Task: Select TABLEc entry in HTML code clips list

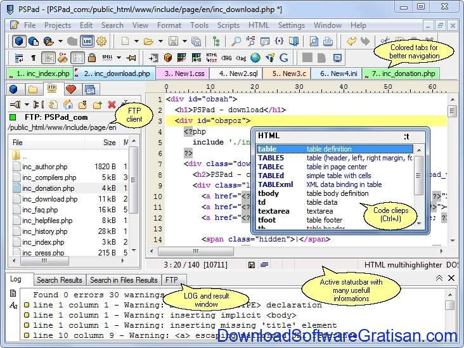Action: pos(335,167)
